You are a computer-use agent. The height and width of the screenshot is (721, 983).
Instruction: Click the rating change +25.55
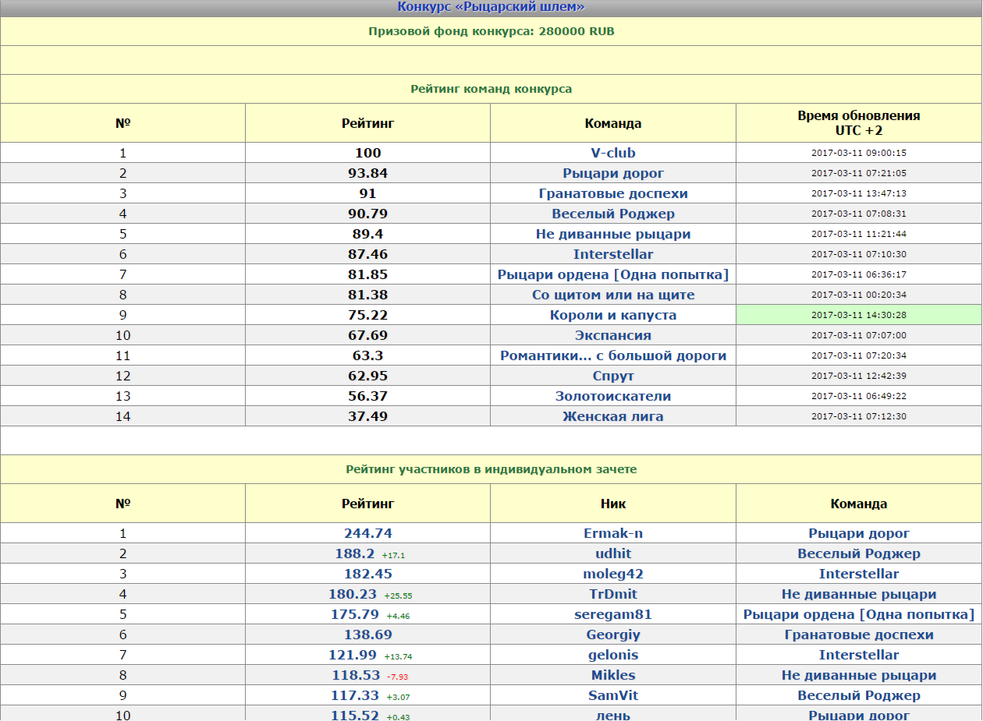[x=398, y=595]
